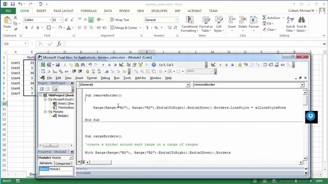This screenshot has height=184, width=328.
Task: Click Insert Function fx icon
Action: click(x=59, y=44)
